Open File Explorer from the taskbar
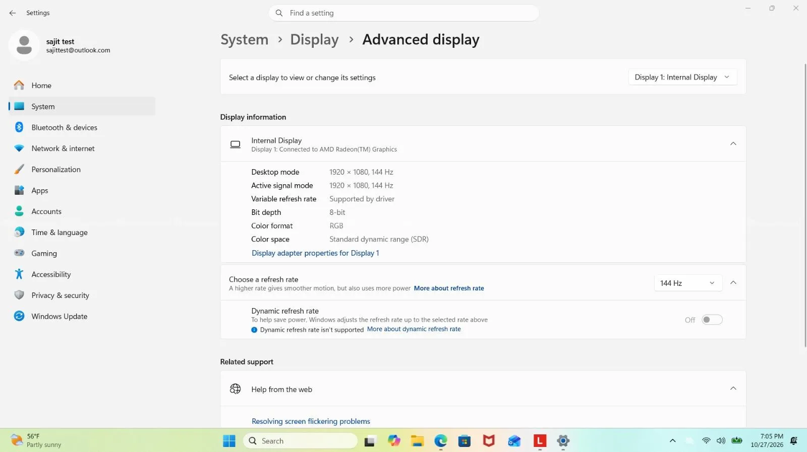807x452 pixels. coord(417,441)
